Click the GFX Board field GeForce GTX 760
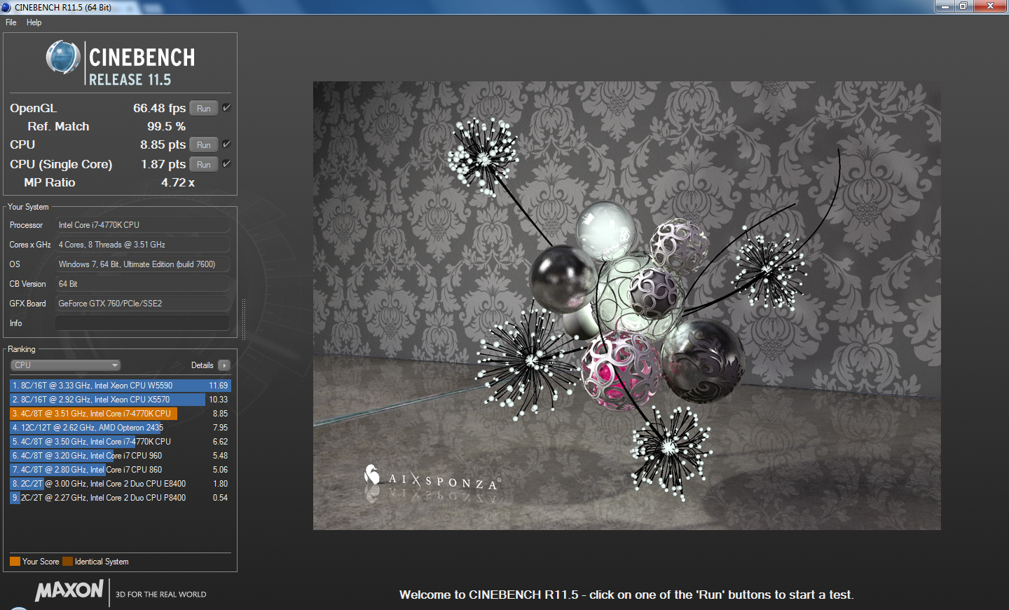The height and width of the screenshot is (610, 1009). 142,304
